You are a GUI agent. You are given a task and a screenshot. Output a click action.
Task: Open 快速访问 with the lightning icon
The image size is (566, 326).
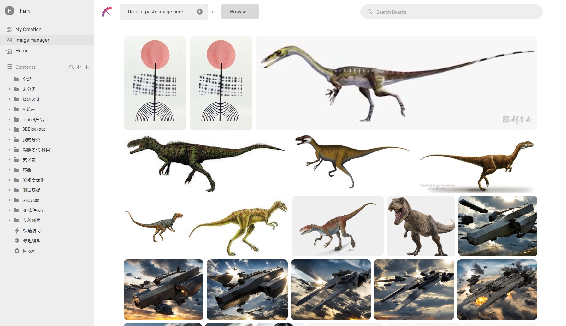(32, 231)
